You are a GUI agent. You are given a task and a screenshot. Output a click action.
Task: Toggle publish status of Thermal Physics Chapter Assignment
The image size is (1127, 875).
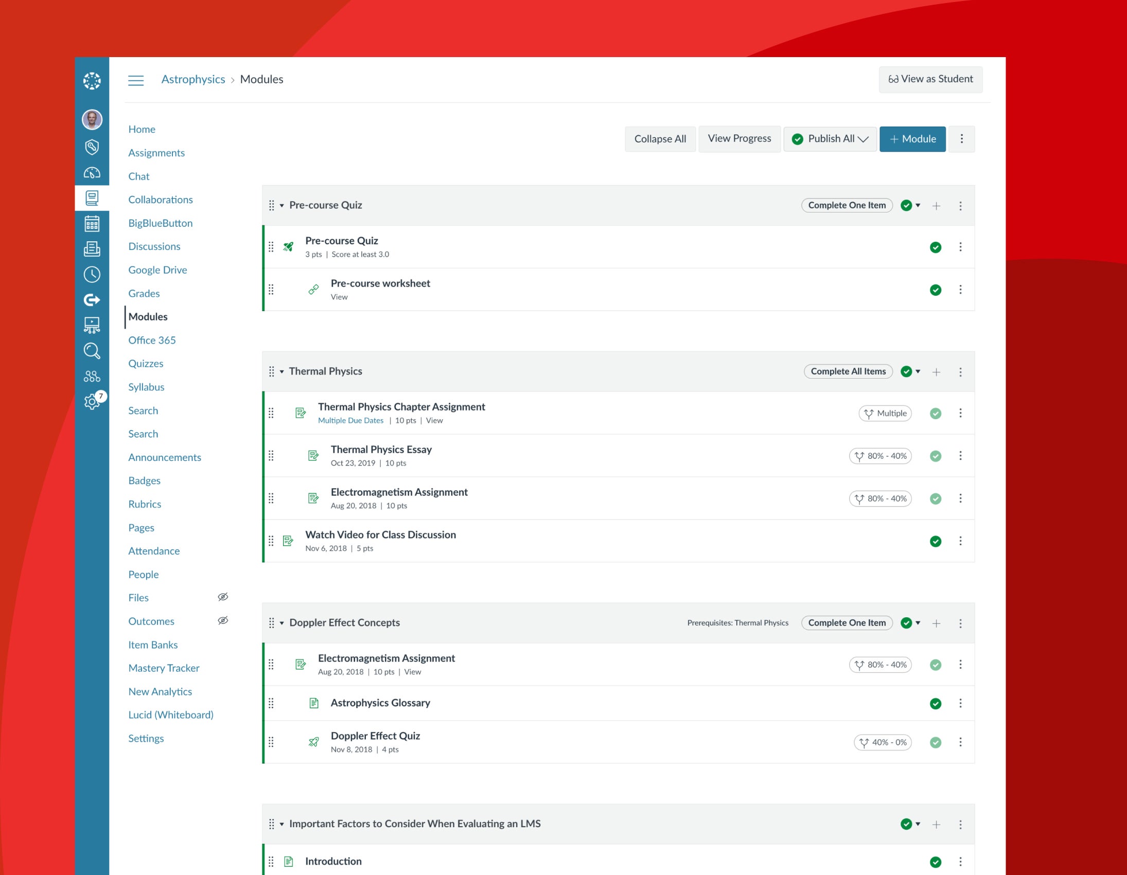935,413
